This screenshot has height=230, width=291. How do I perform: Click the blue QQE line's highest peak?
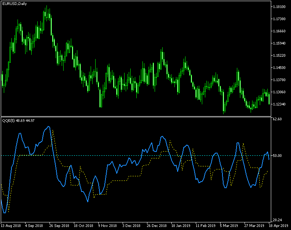click(x=48, y=127)
